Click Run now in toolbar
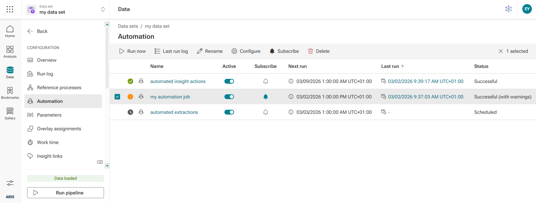 [132, 51]
